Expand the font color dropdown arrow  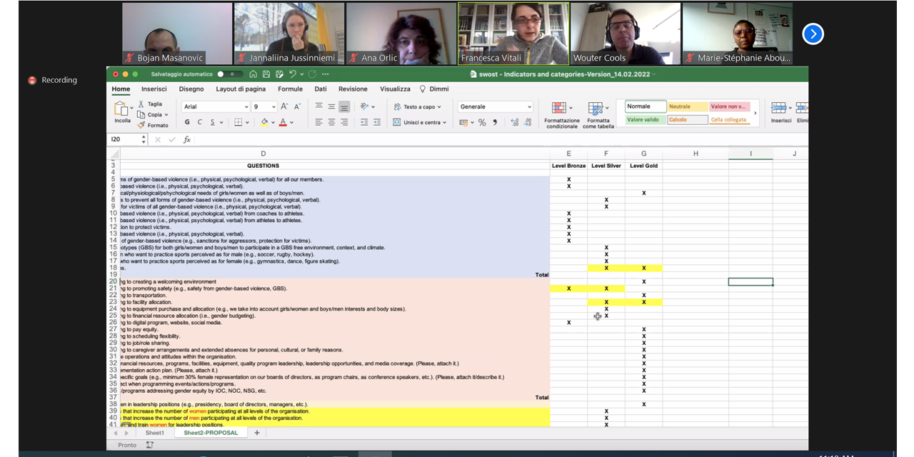click(292, 123)
